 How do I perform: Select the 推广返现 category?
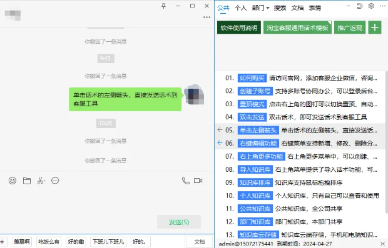tap(350, 27)
